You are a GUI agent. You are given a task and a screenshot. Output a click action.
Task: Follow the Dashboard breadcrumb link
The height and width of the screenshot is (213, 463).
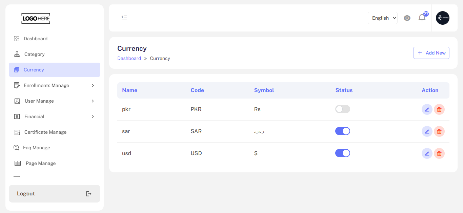[129, 58]
